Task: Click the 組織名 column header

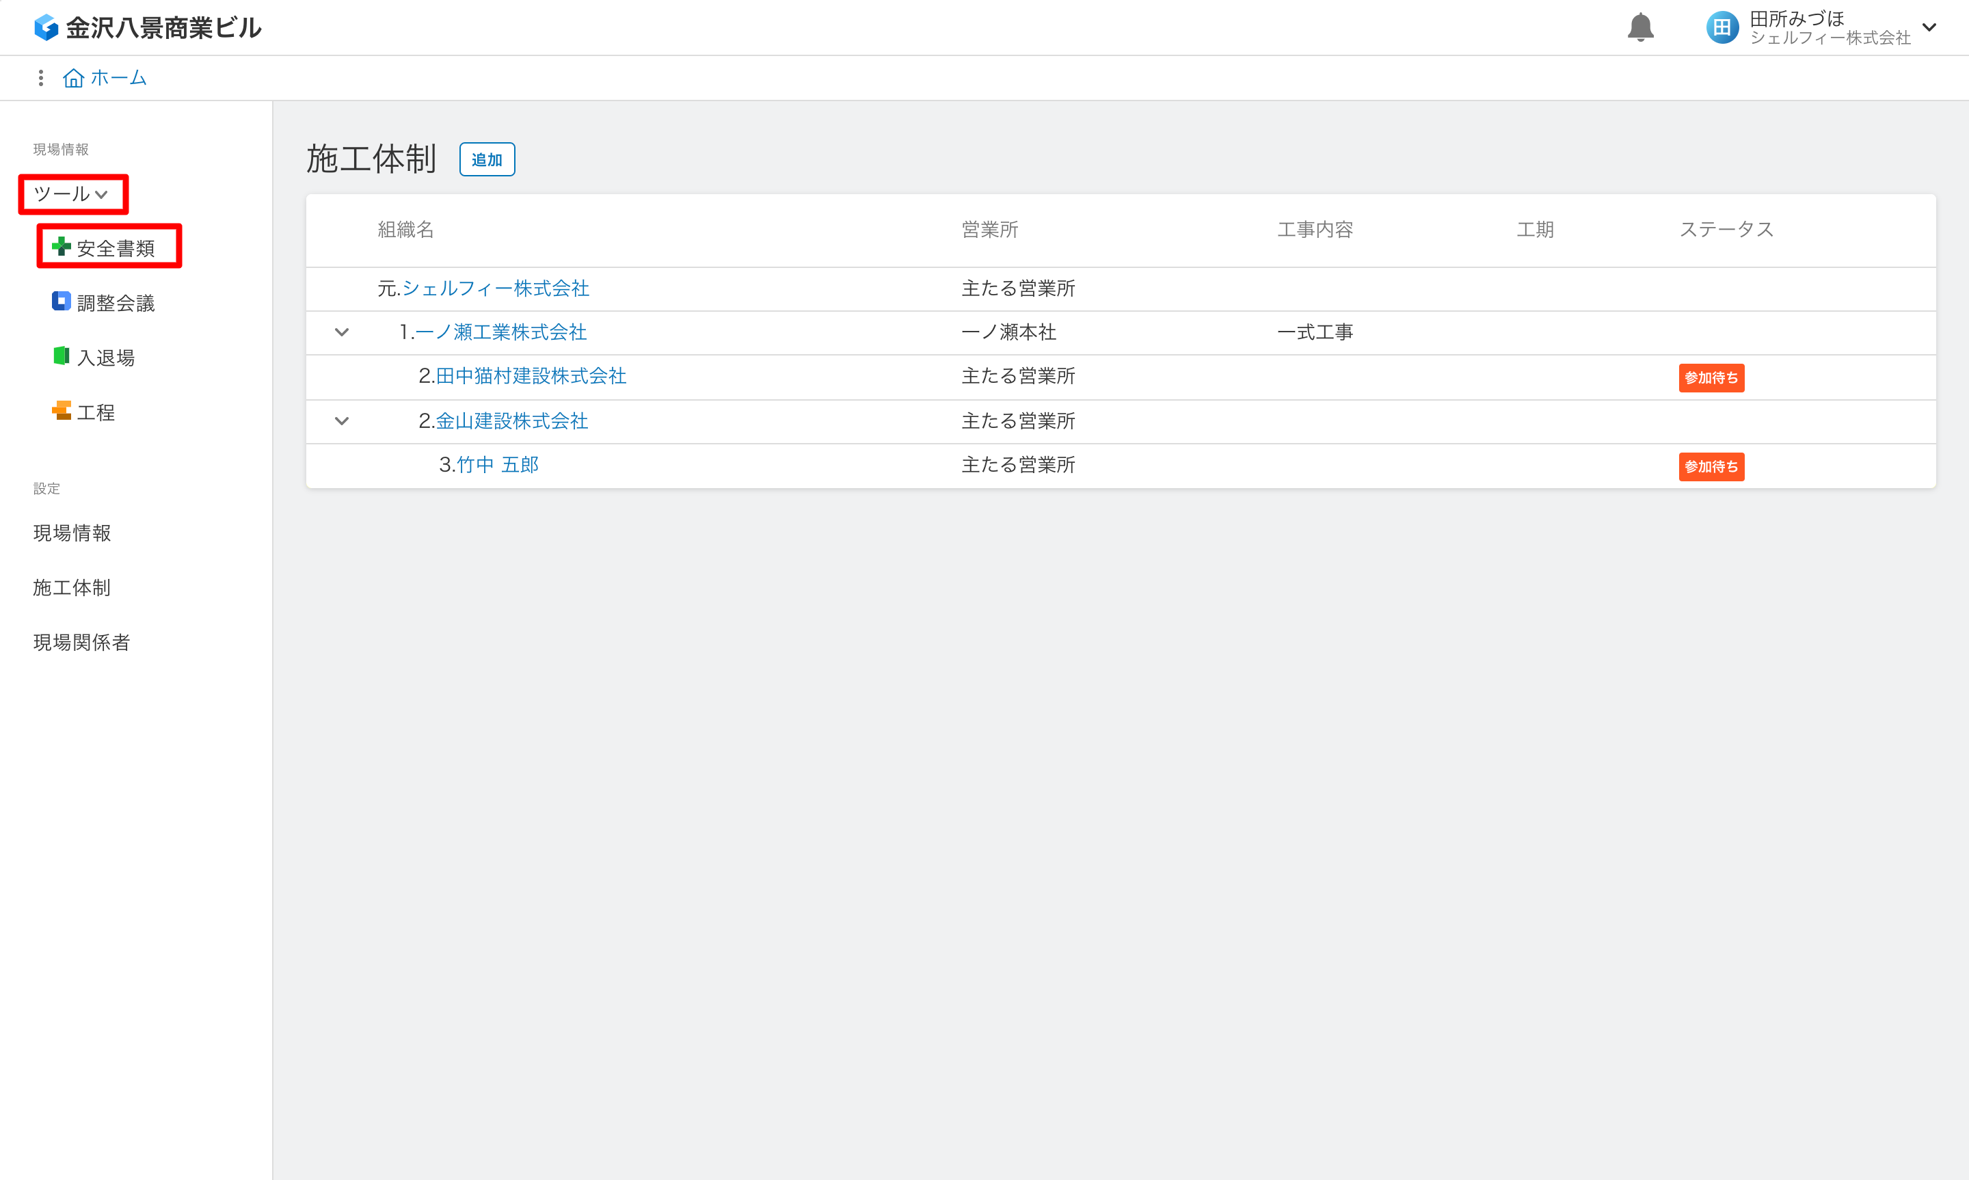Action: coord(406,230)
